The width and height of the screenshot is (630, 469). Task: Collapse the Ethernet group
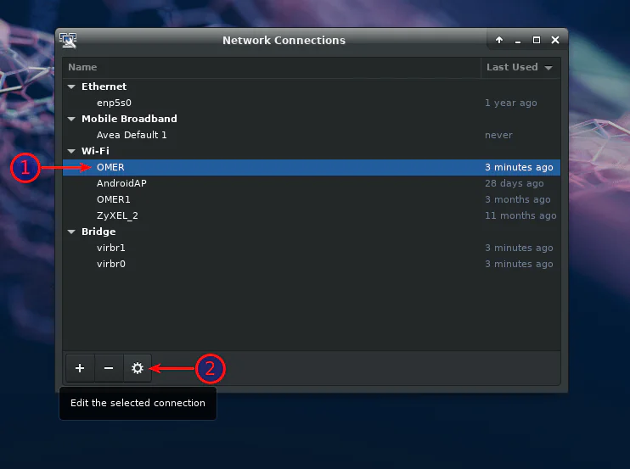coord(71,87)
